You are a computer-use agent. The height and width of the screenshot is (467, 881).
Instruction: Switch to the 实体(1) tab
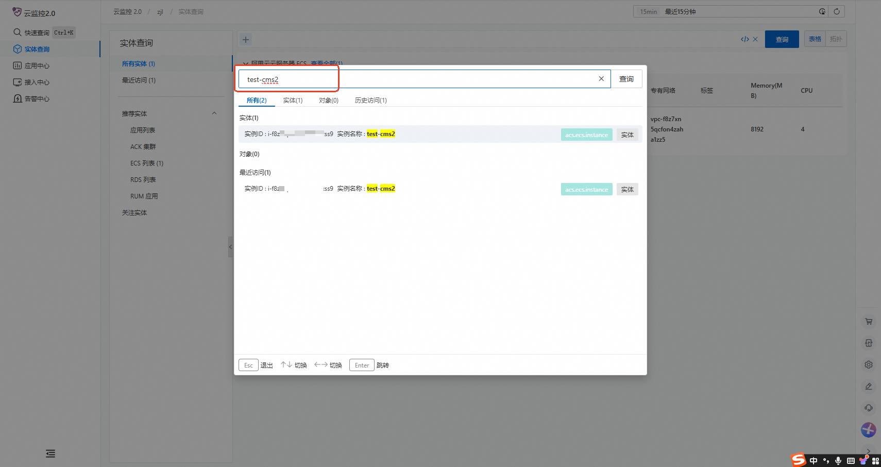[293, 101]
